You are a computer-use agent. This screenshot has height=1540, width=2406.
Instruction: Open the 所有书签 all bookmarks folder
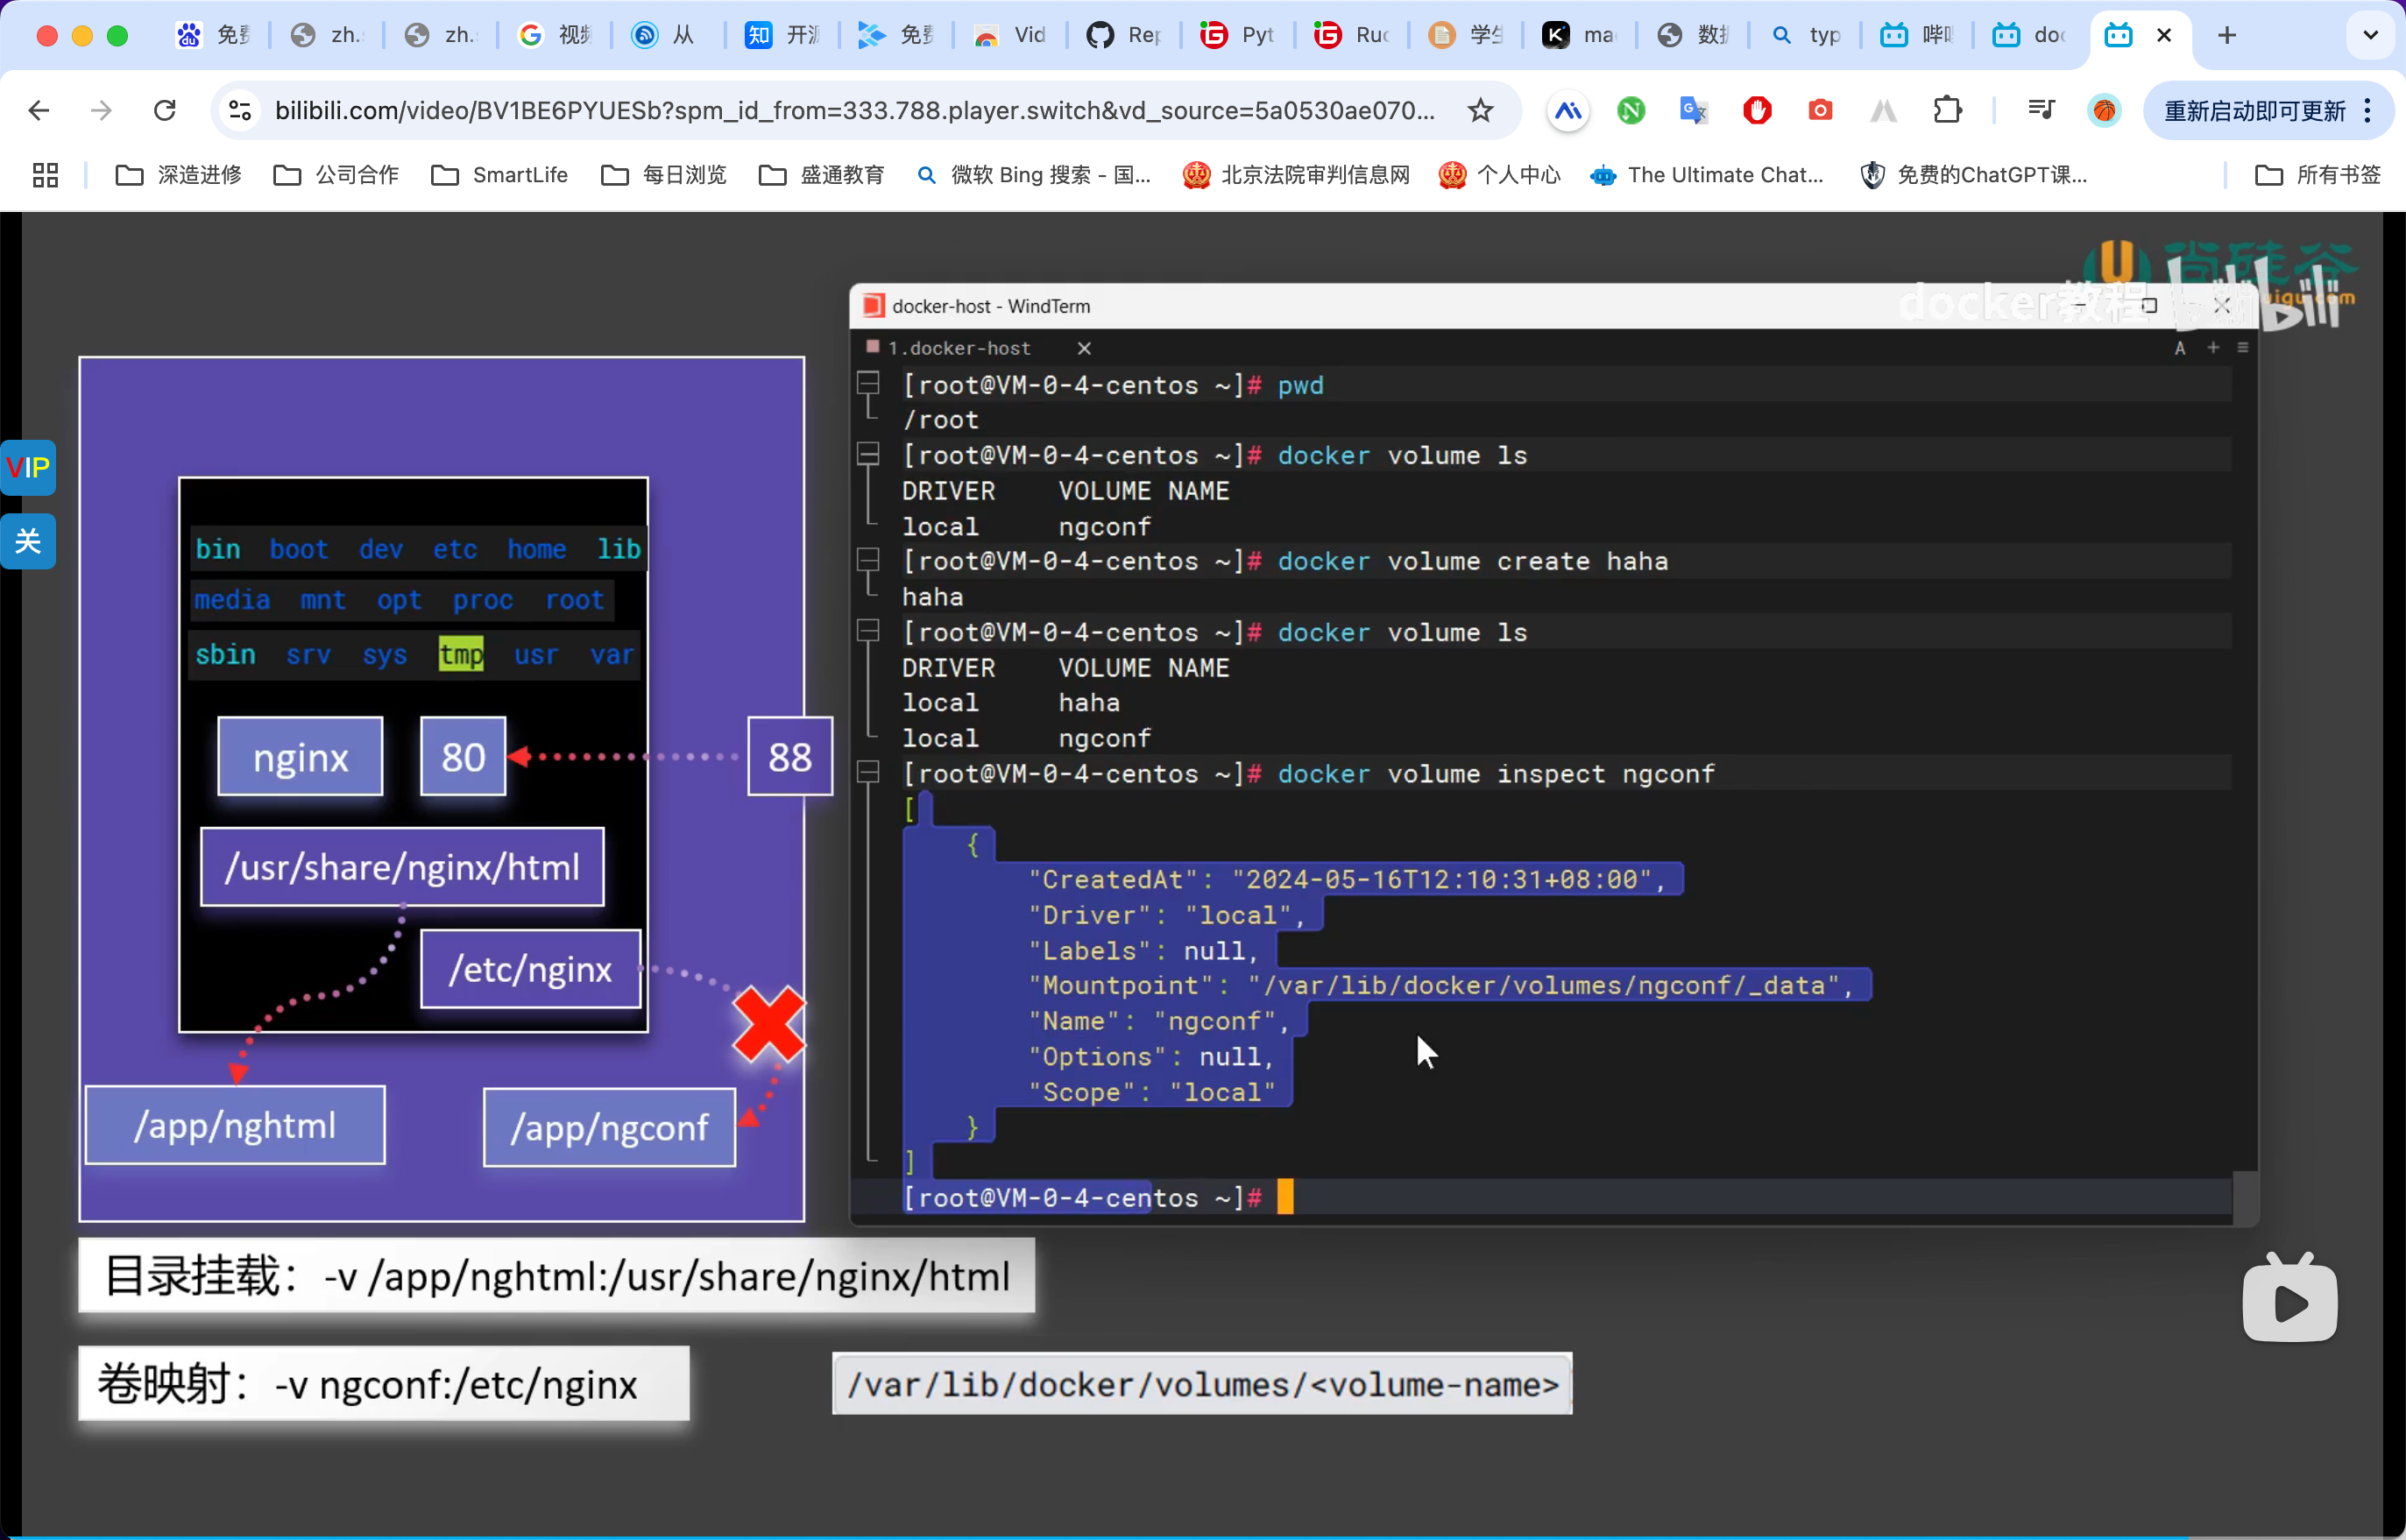[2318, 175]
